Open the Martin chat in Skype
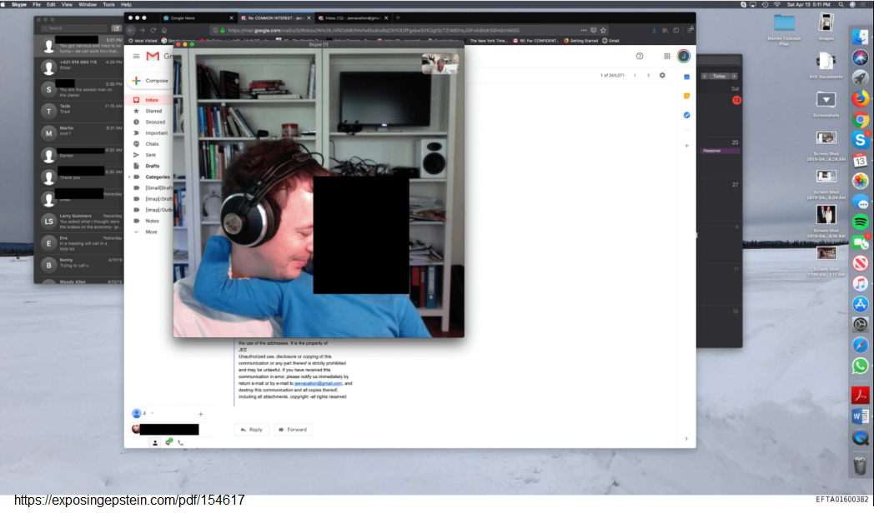This screenshot has height=513, width=874. coord(78,133)
